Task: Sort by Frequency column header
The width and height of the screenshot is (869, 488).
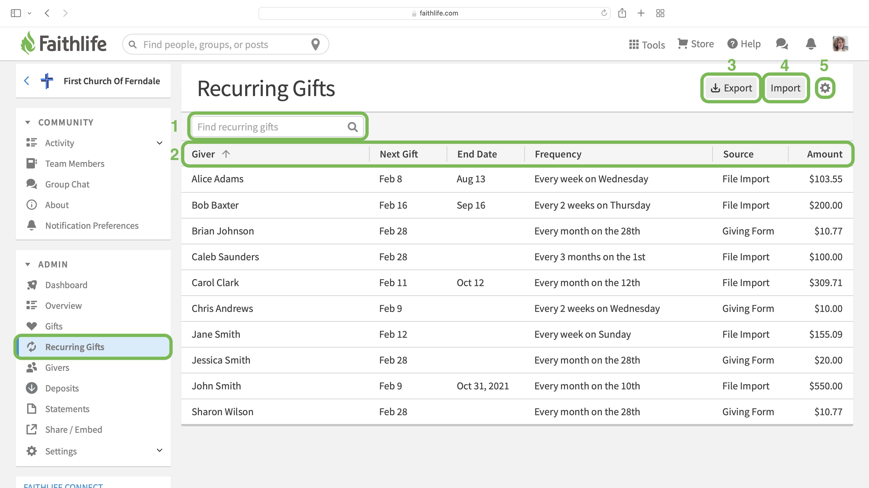Action: point(558,154)
